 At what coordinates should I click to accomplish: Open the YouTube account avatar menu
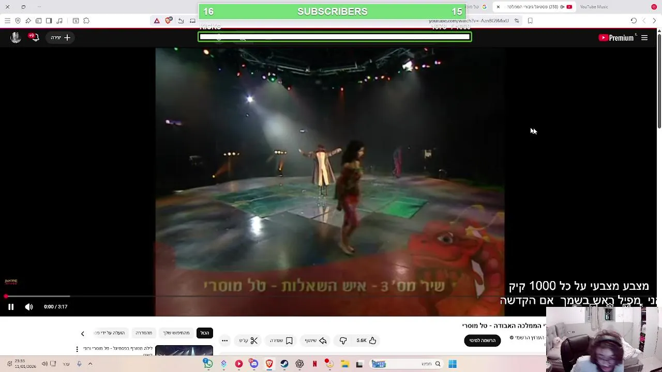16,37
